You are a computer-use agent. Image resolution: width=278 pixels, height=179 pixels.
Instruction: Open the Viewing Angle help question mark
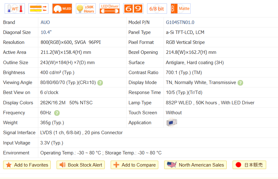point(100,83)
